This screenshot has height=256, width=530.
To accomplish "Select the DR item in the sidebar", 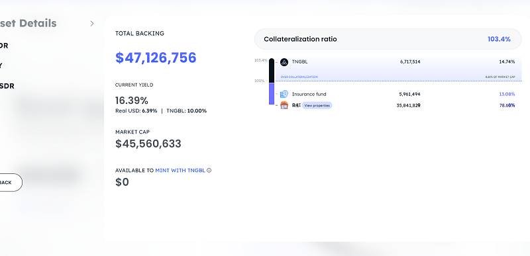I will 4,46.
